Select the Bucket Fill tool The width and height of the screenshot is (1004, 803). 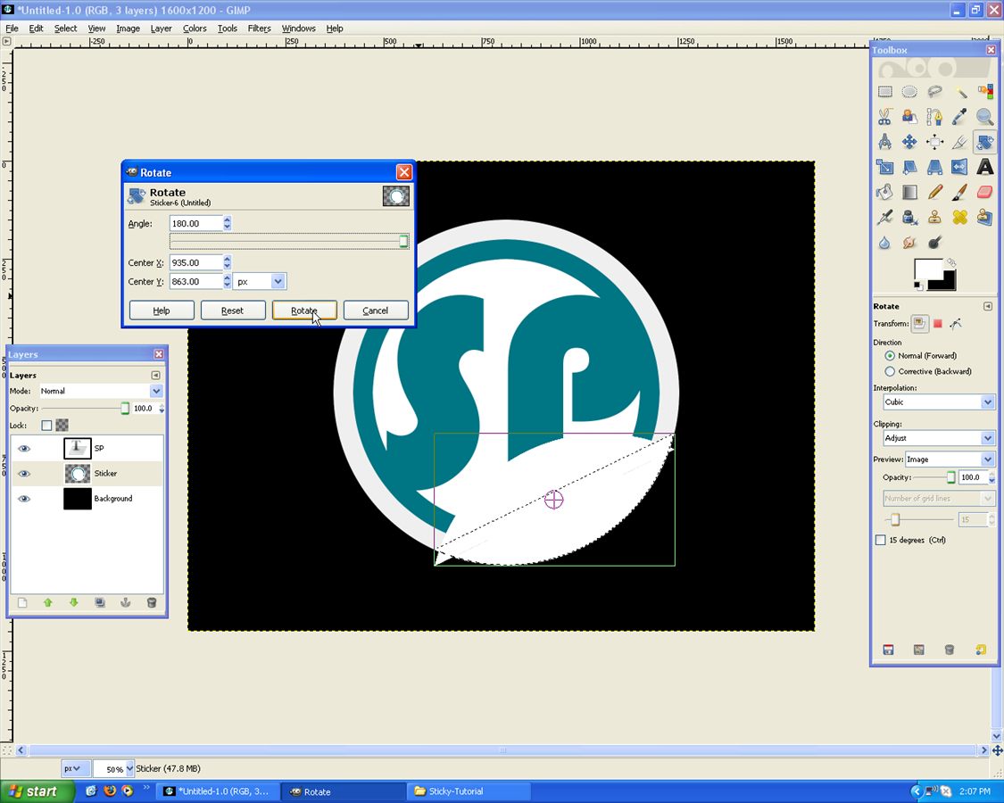[885, 192]
